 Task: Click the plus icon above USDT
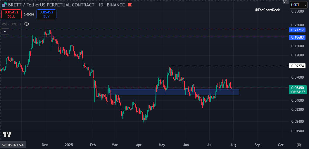[x=286, y=1]
